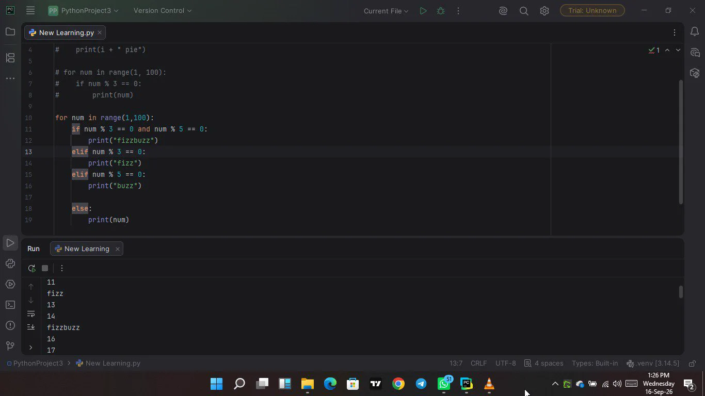Jump to next highlighted problem arrow

[x=678, y=50]
